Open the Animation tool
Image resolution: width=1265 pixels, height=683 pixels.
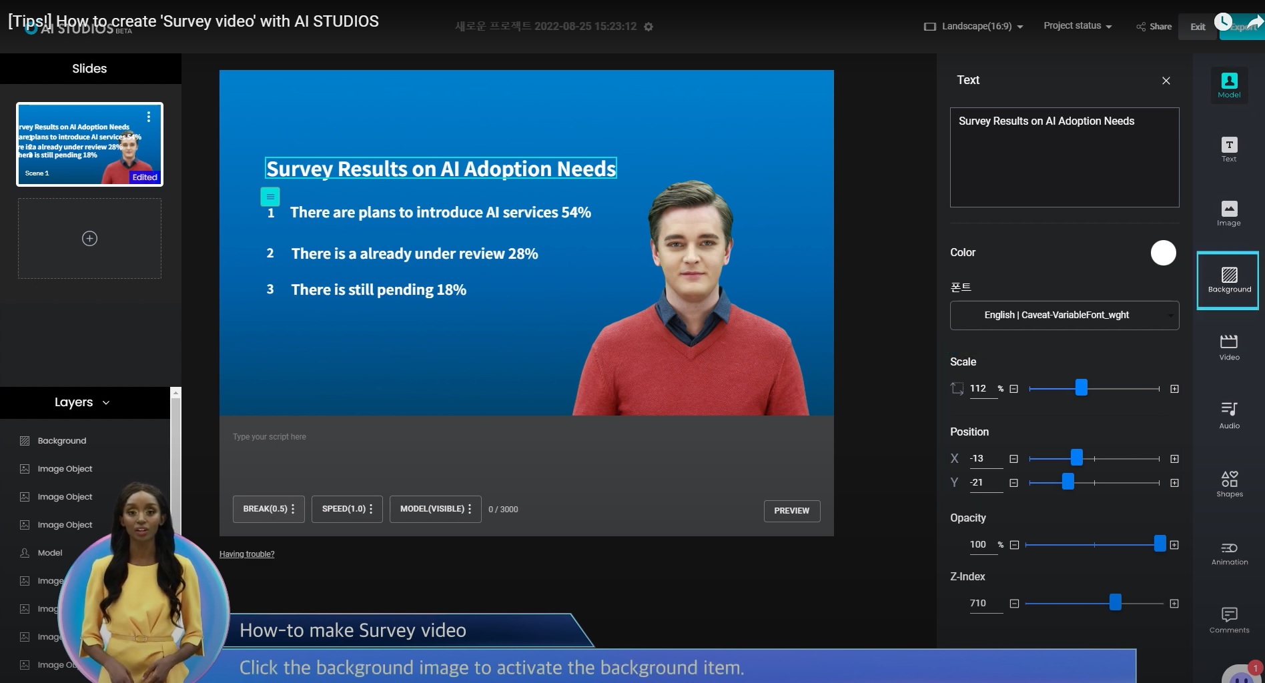pyautogui.click(x=1229, y=554)
